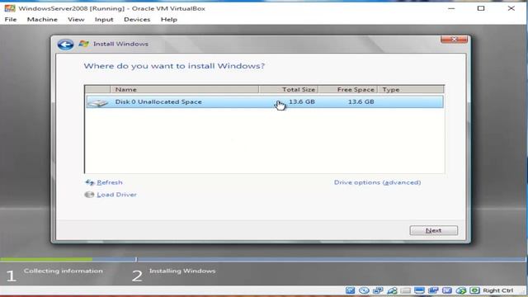Click the network adapters indicator in status bar
Image resolution: width=528 pixels, height=297 pixels.
(378, 290)
